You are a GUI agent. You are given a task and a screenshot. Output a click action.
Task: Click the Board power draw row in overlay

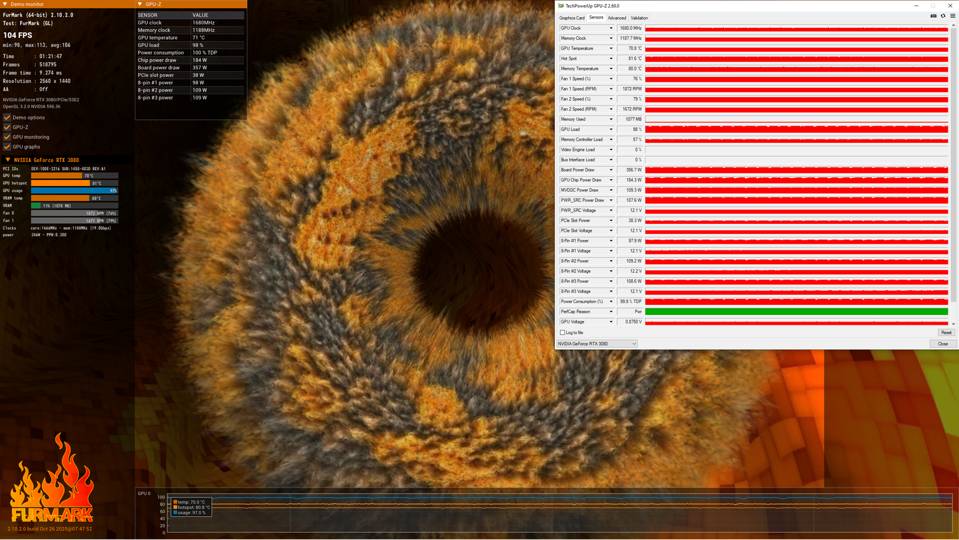click(x=190, y=68)
